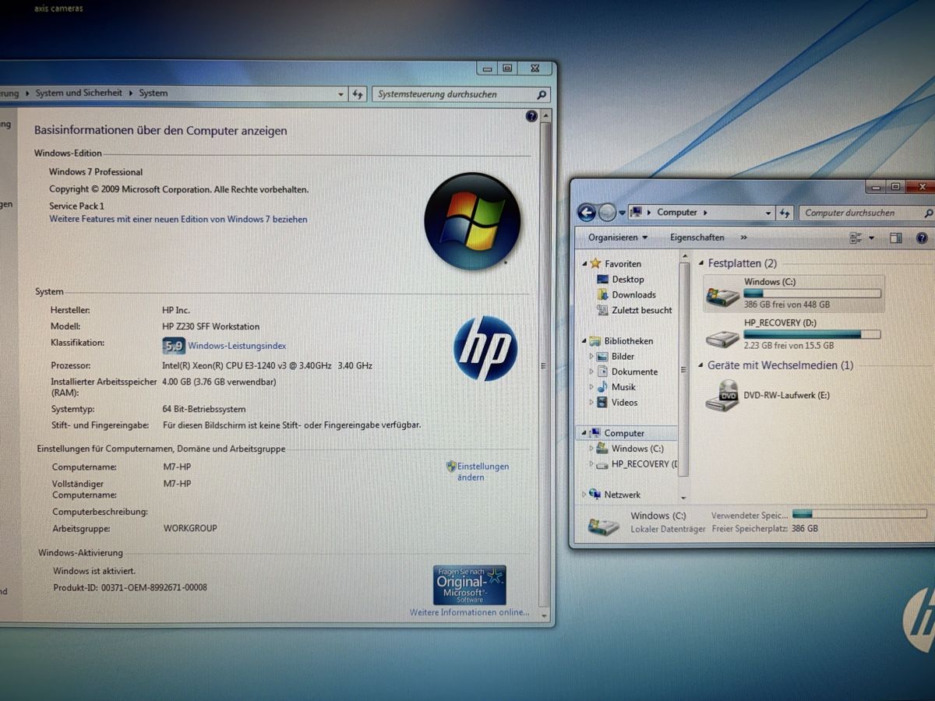Open Windows-Leistungsindex link

coord(237,346)
